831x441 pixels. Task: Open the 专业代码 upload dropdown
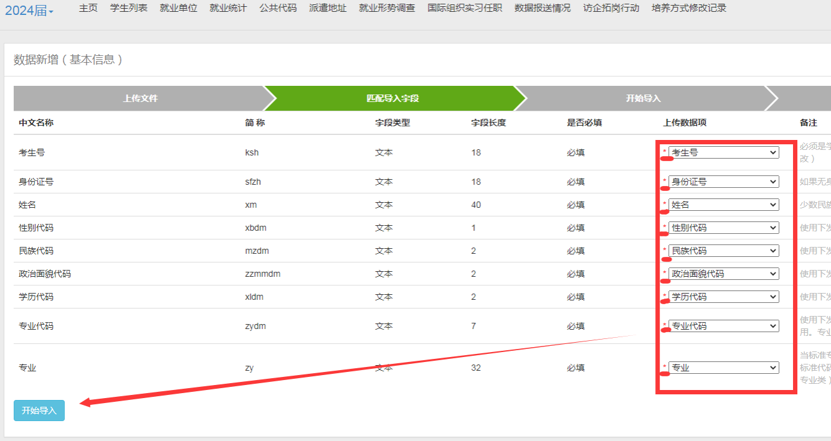[723, 326]
